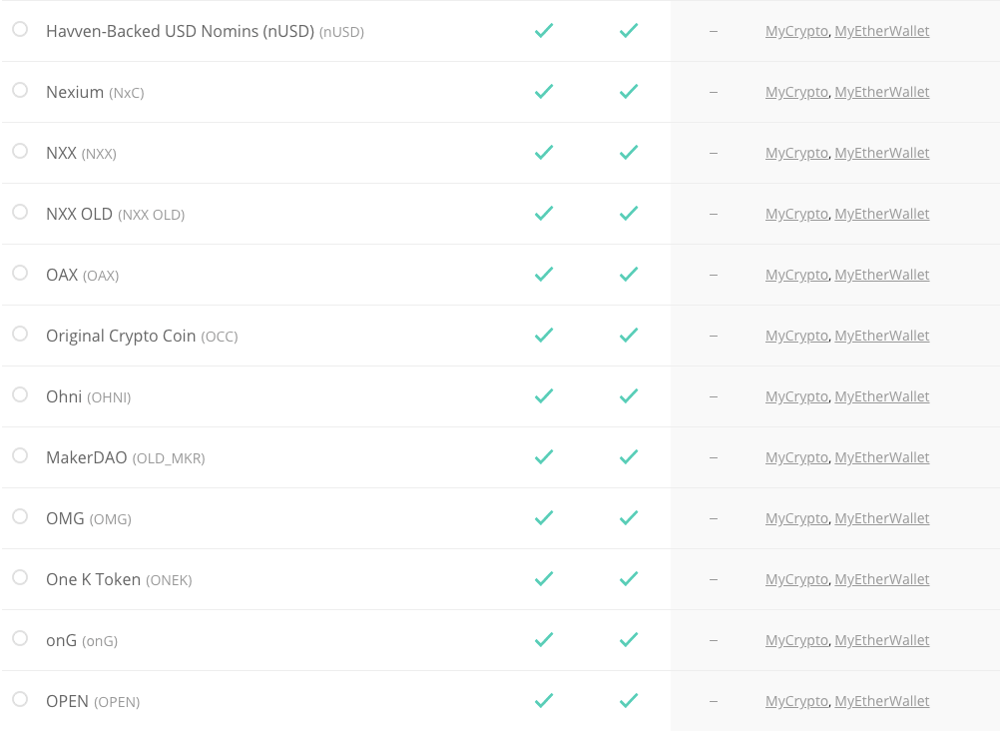The height and width of the screenshot is (731, 1000).
Task: Click the "(NXX)" ticker symbol
Action: pyautogui.click(x=99, y=154)
